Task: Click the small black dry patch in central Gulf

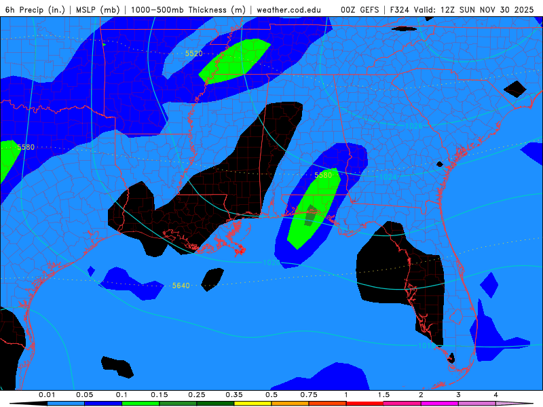Action: click(x=212, y=279)
